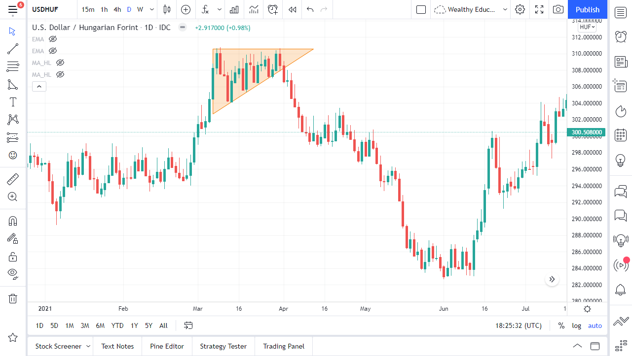This screenshot has height=356, width=632.
Task: Open the timezone menu at 18:25:32 (UTC)
Action: click(519, 325)
